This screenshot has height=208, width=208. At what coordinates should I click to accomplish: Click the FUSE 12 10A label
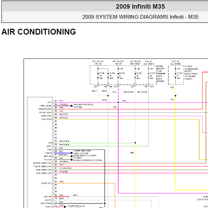pyautogui.click(x=139, y=76)
